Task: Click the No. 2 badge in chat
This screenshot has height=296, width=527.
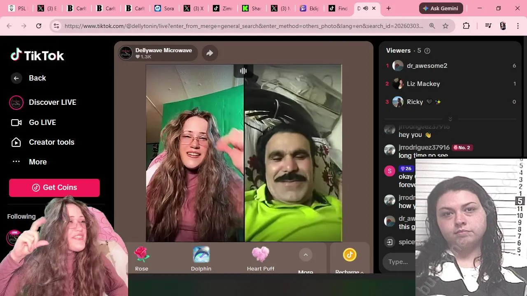Action: click(462, 148)
